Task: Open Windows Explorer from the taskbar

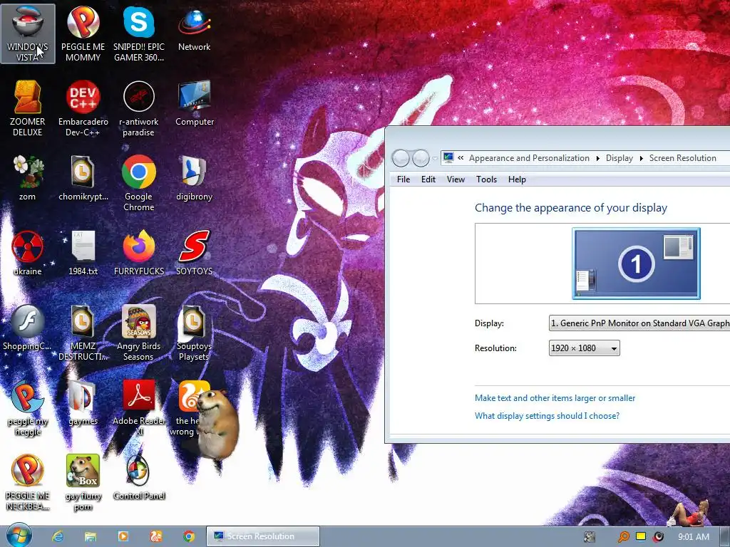Action: click(91, 536)
